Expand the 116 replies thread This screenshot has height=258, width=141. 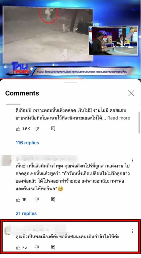(x=27, y=143)
